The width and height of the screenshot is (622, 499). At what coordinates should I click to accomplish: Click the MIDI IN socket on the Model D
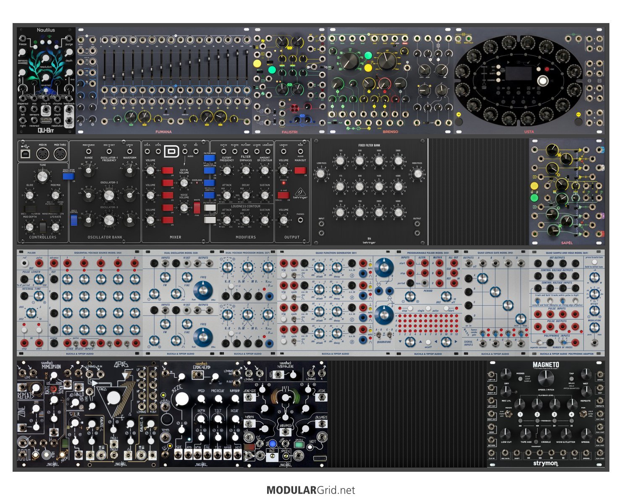pos(42,154)
